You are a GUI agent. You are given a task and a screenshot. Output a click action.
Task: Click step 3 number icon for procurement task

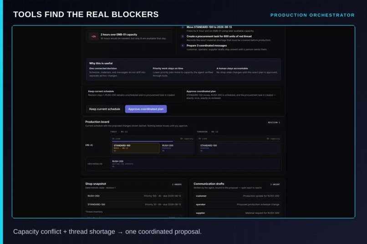[183, 36]
